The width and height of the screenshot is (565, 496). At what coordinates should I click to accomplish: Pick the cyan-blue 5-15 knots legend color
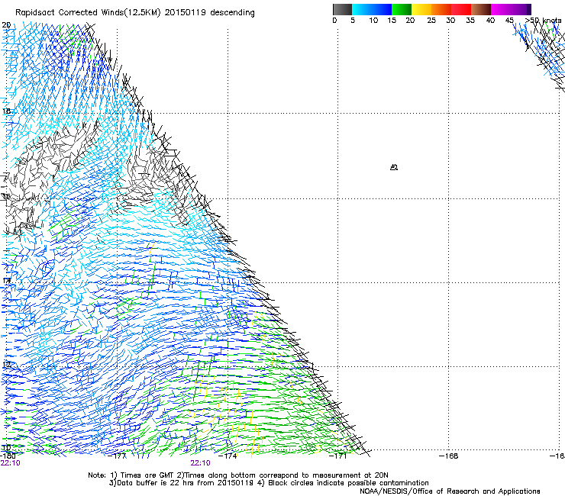(372, 9)
